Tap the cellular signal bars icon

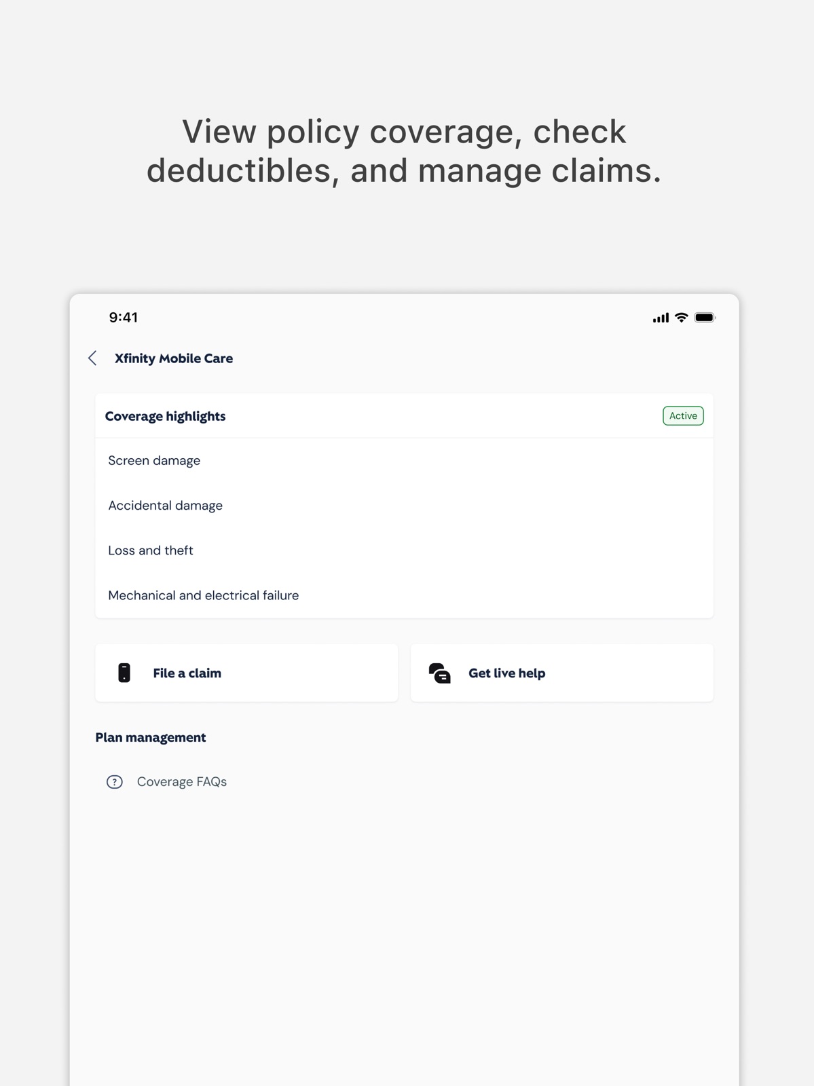click(x=661, y=318)
